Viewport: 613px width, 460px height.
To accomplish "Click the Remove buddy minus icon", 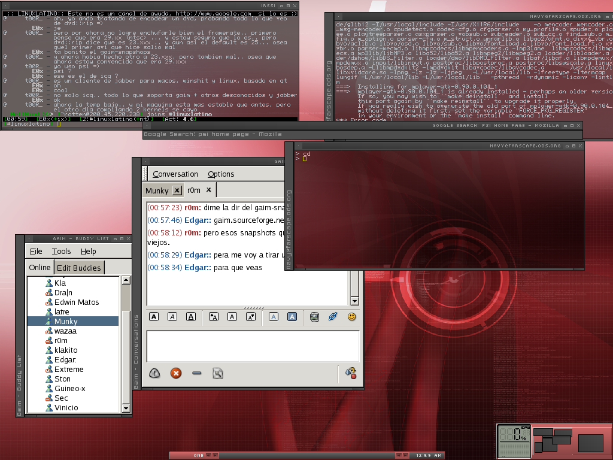I will point(196,373).
